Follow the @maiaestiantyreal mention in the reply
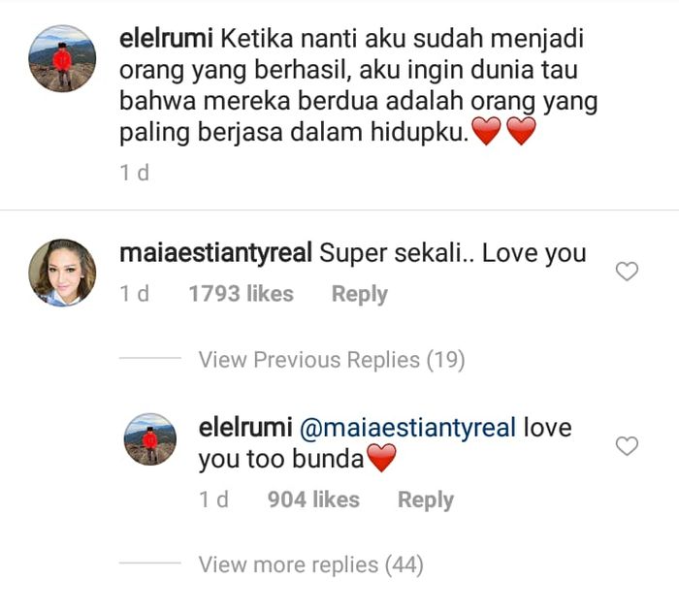The image size is (679, 613). tap(407, 428)
